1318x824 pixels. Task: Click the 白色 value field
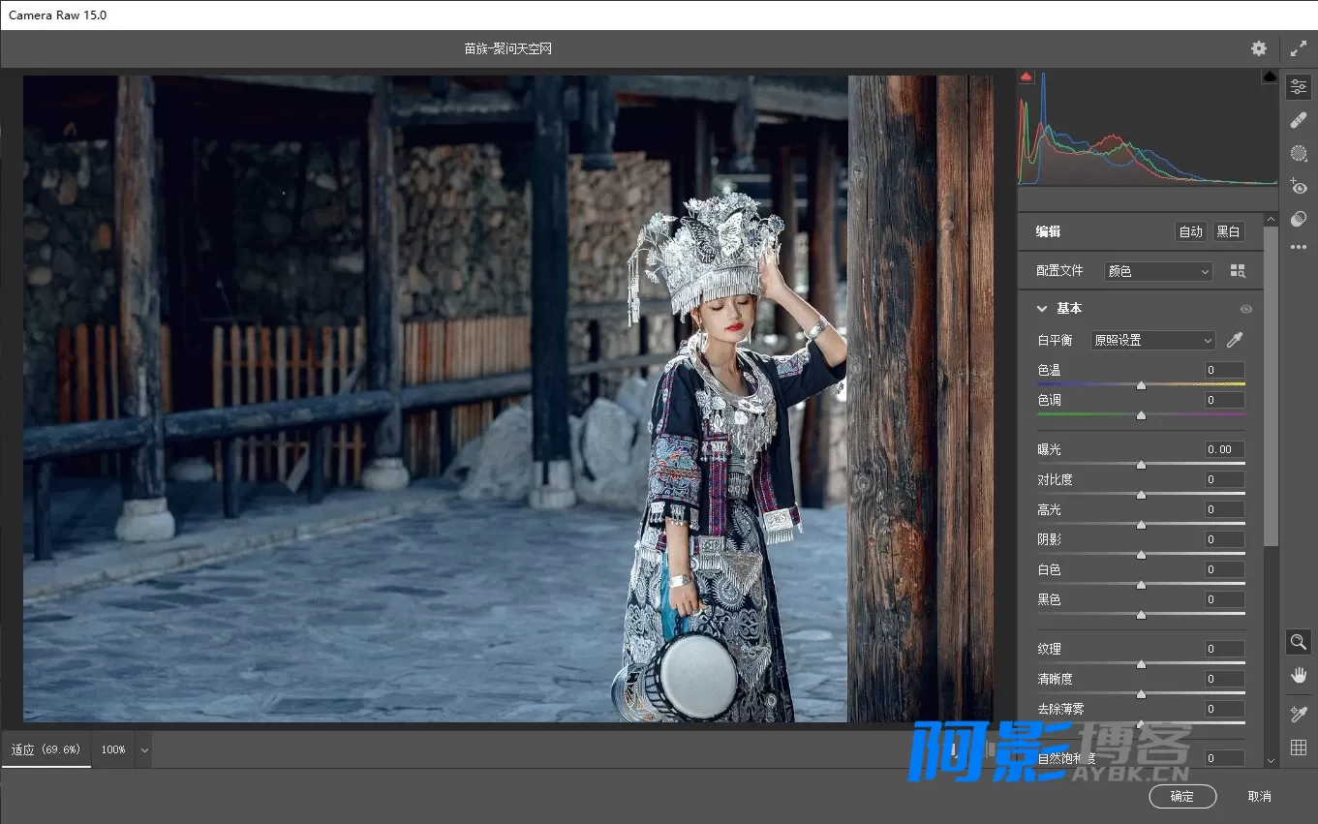pyautogui.click(x=1225, y=569)
